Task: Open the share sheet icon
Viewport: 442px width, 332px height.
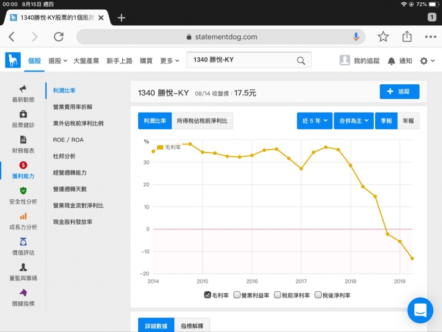Action: 407,36
